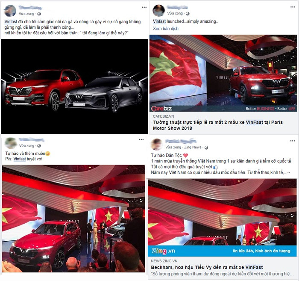Open motor show stage photo with crowd
Image resolution: width=299 pixels, height=281 pixels.
click(73, 219)
